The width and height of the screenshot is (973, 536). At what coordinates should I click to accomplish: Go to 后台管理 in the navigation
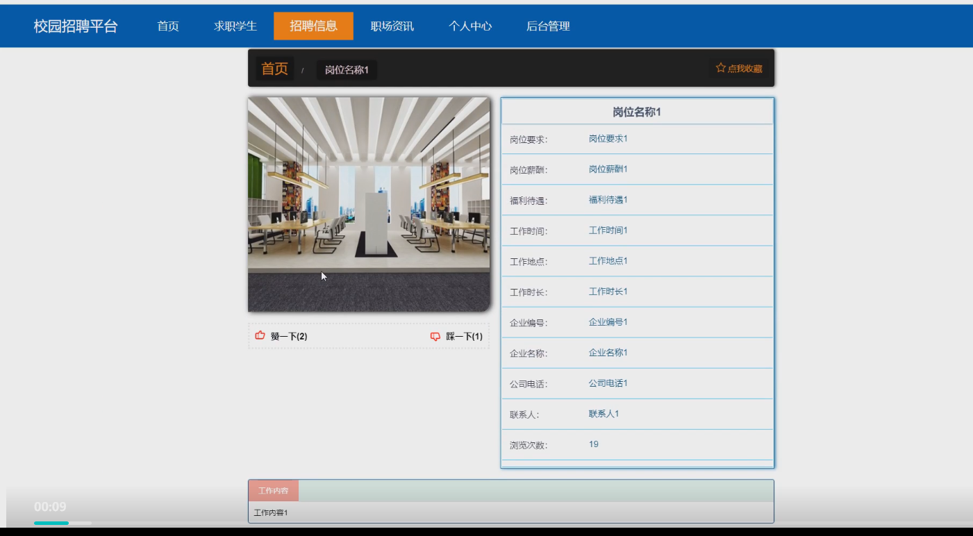coord(548,26)
